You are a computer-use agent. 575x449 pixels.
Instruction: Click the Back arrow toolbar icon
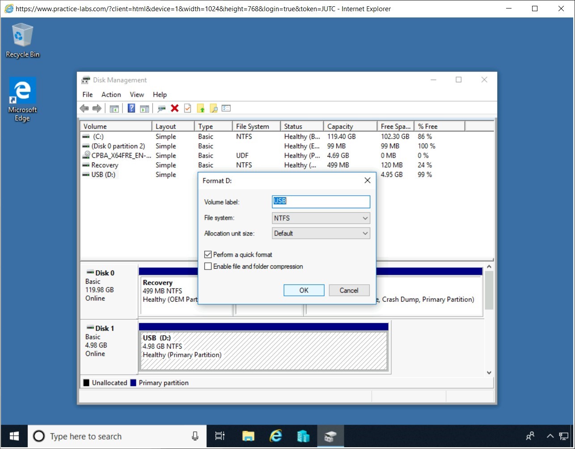pos(84,108)
